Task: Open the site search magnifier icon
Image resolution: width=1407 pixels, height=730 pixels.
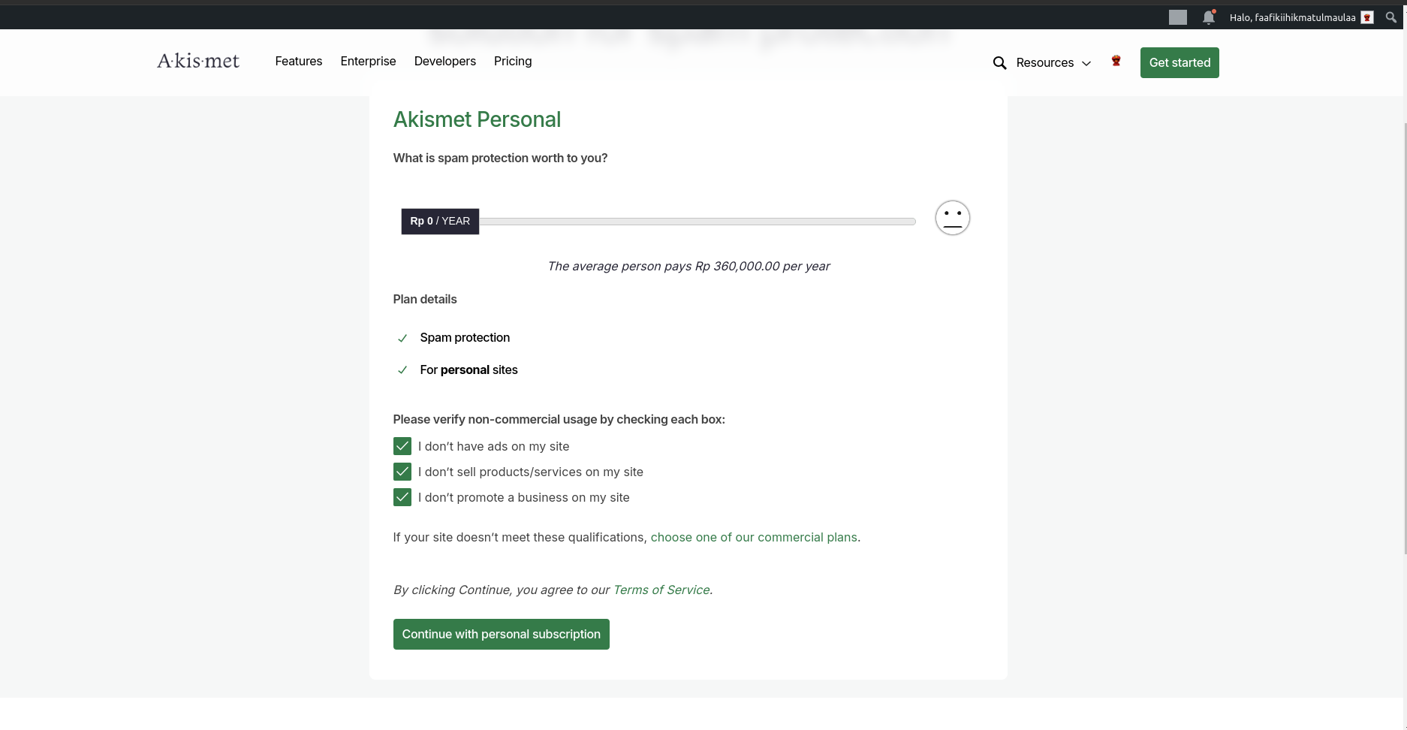Action: click(x=999, y=63)
